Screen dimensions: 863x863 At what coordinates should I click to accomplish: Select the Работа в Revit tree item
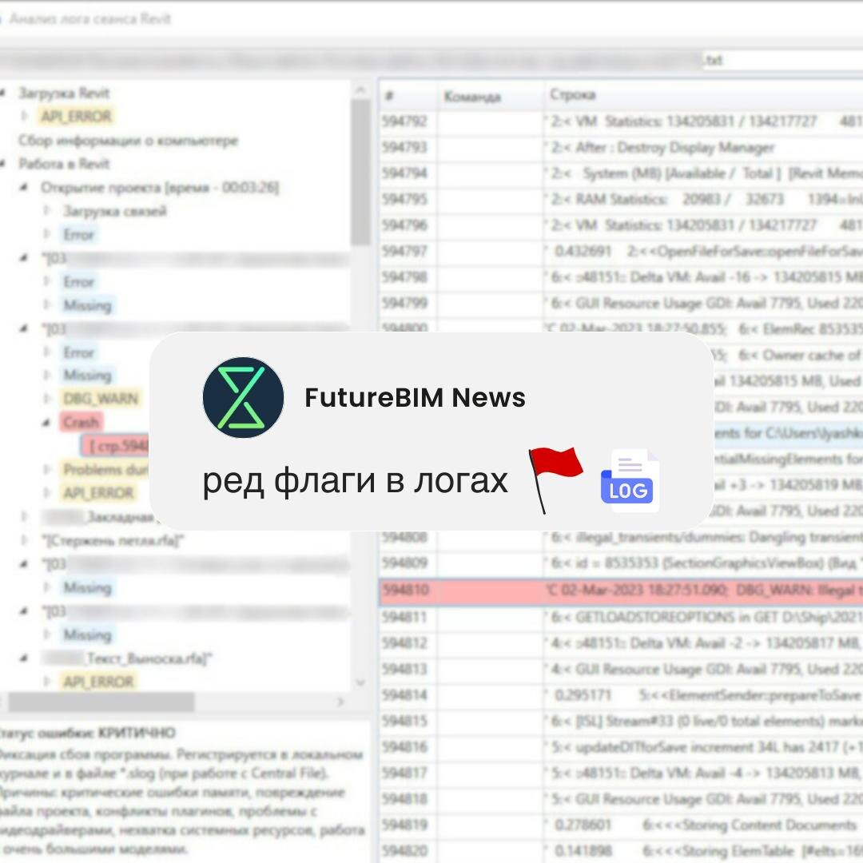(x=64, y=164)
